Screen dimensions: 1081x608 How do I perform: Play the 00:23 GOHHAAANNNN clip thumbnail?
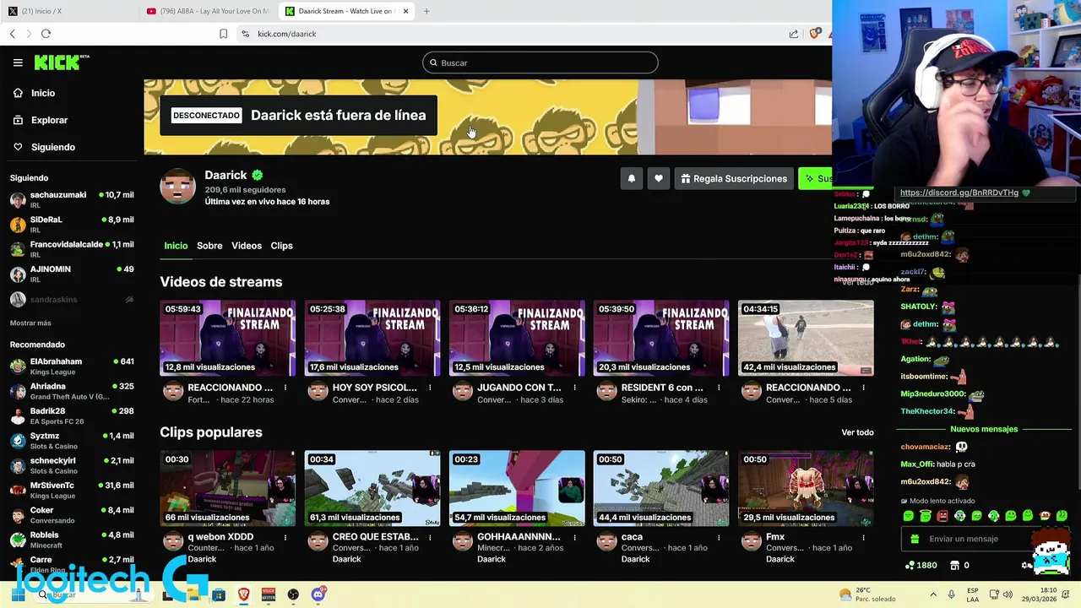(517, 488)
